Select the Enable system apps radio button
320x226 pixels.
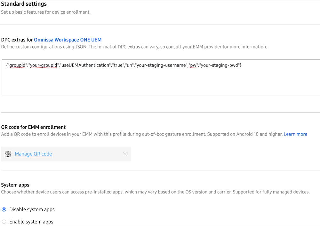[x=4, y=222]
